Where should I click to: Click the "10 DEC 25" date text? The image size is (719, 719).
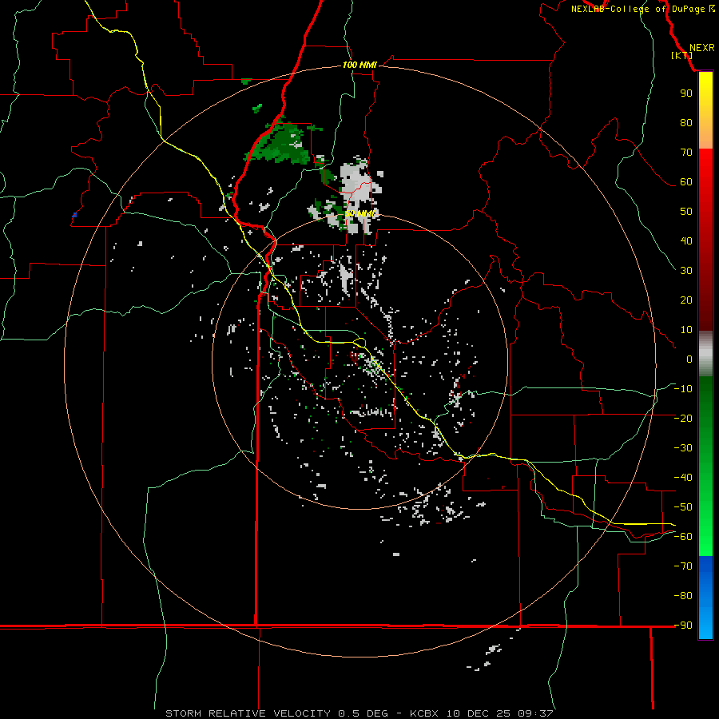[479, 713]
